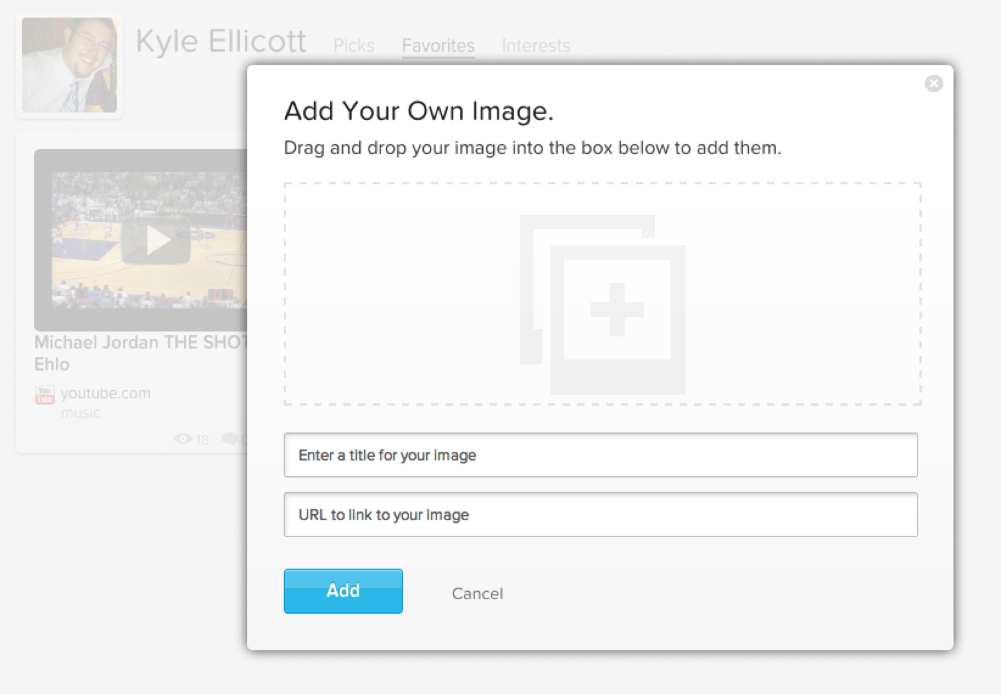Click the music category tag
This screenshot has width=1001, height=694.
(x=80, y=413)
